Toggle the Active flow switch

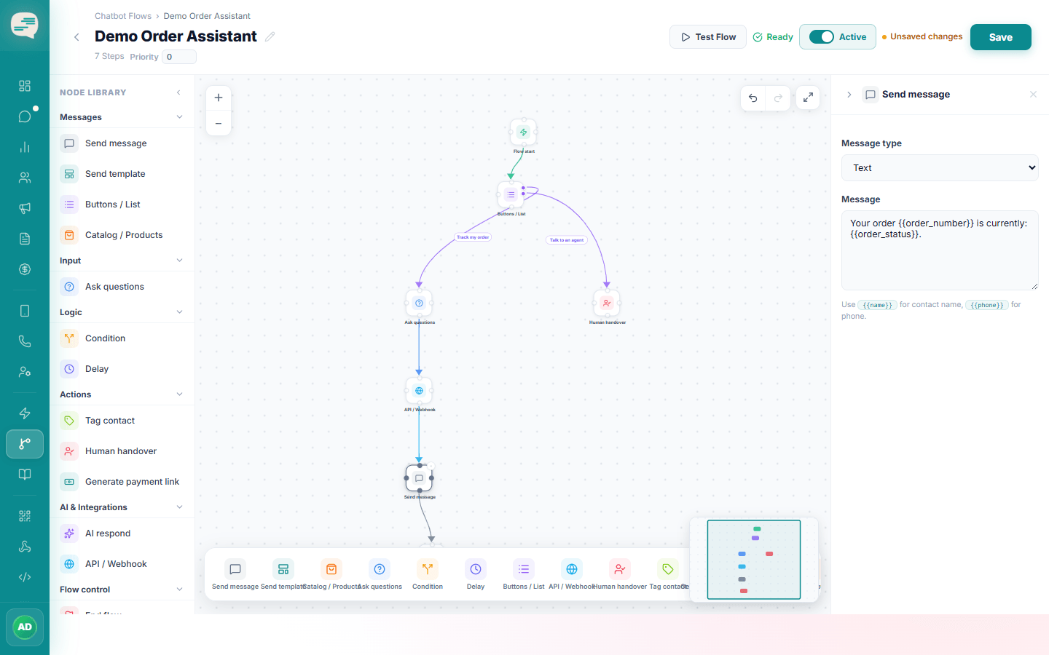click(x=822, y=37)
